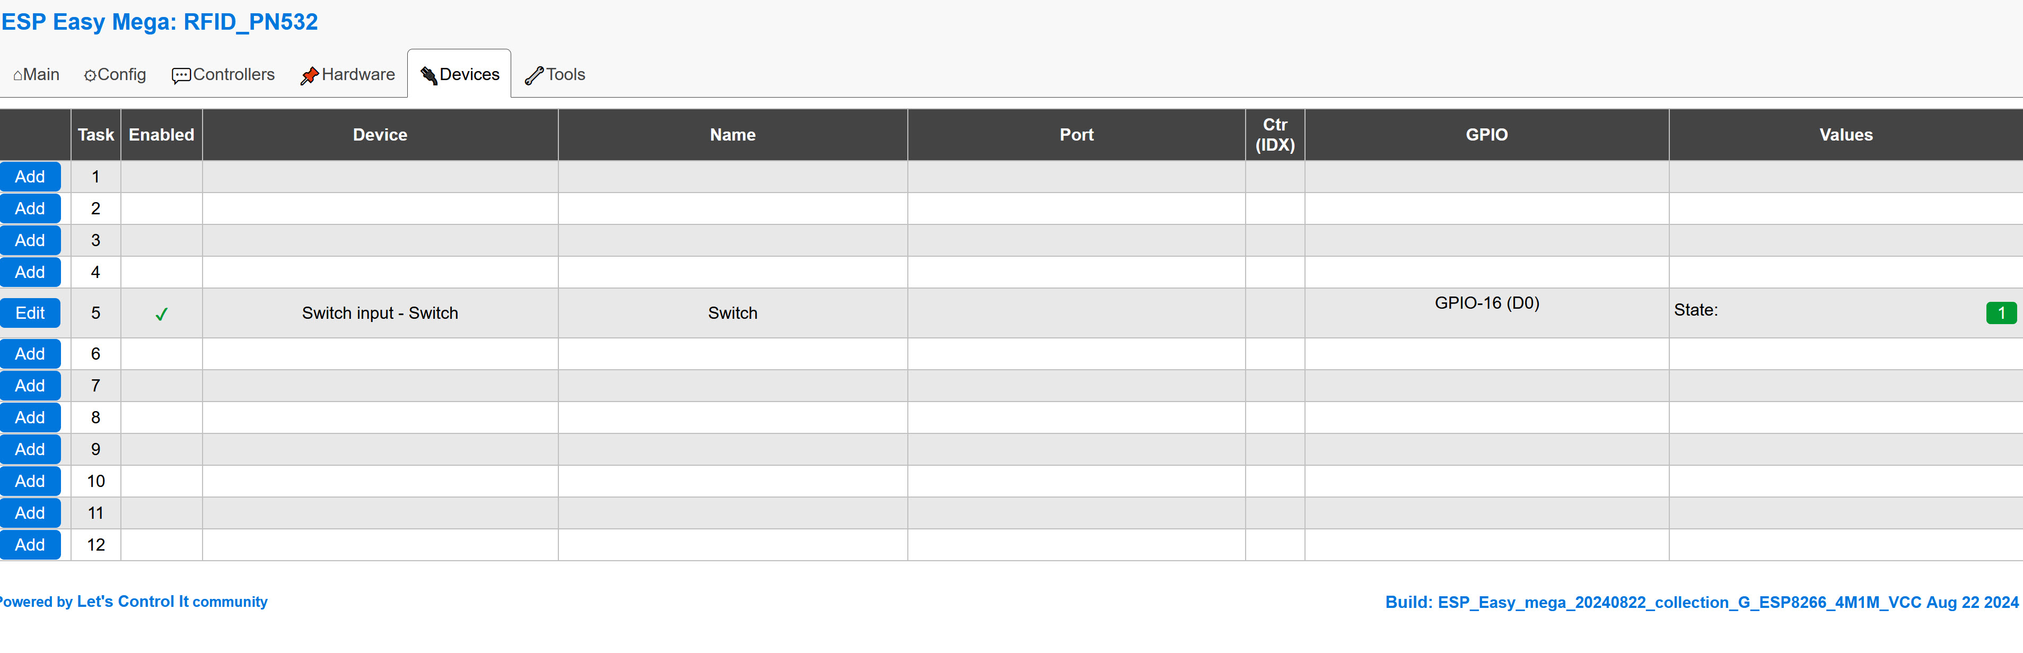Image resolution: width=2023 pixels, height=653 pixels.
Task: Open the Config tab with gear icon
Action: [115, 75]
